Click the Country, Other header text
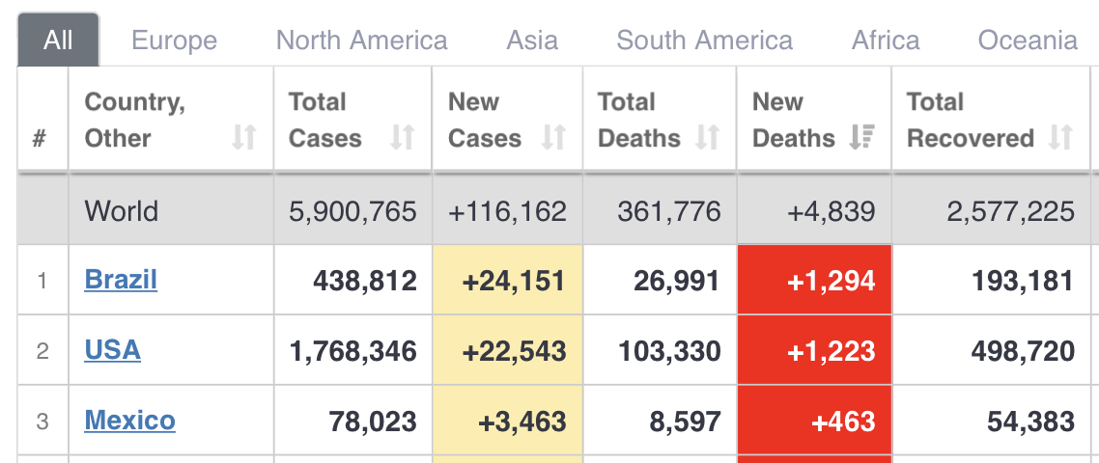This screenshot has height=463, width=1099. coord(134,120)
